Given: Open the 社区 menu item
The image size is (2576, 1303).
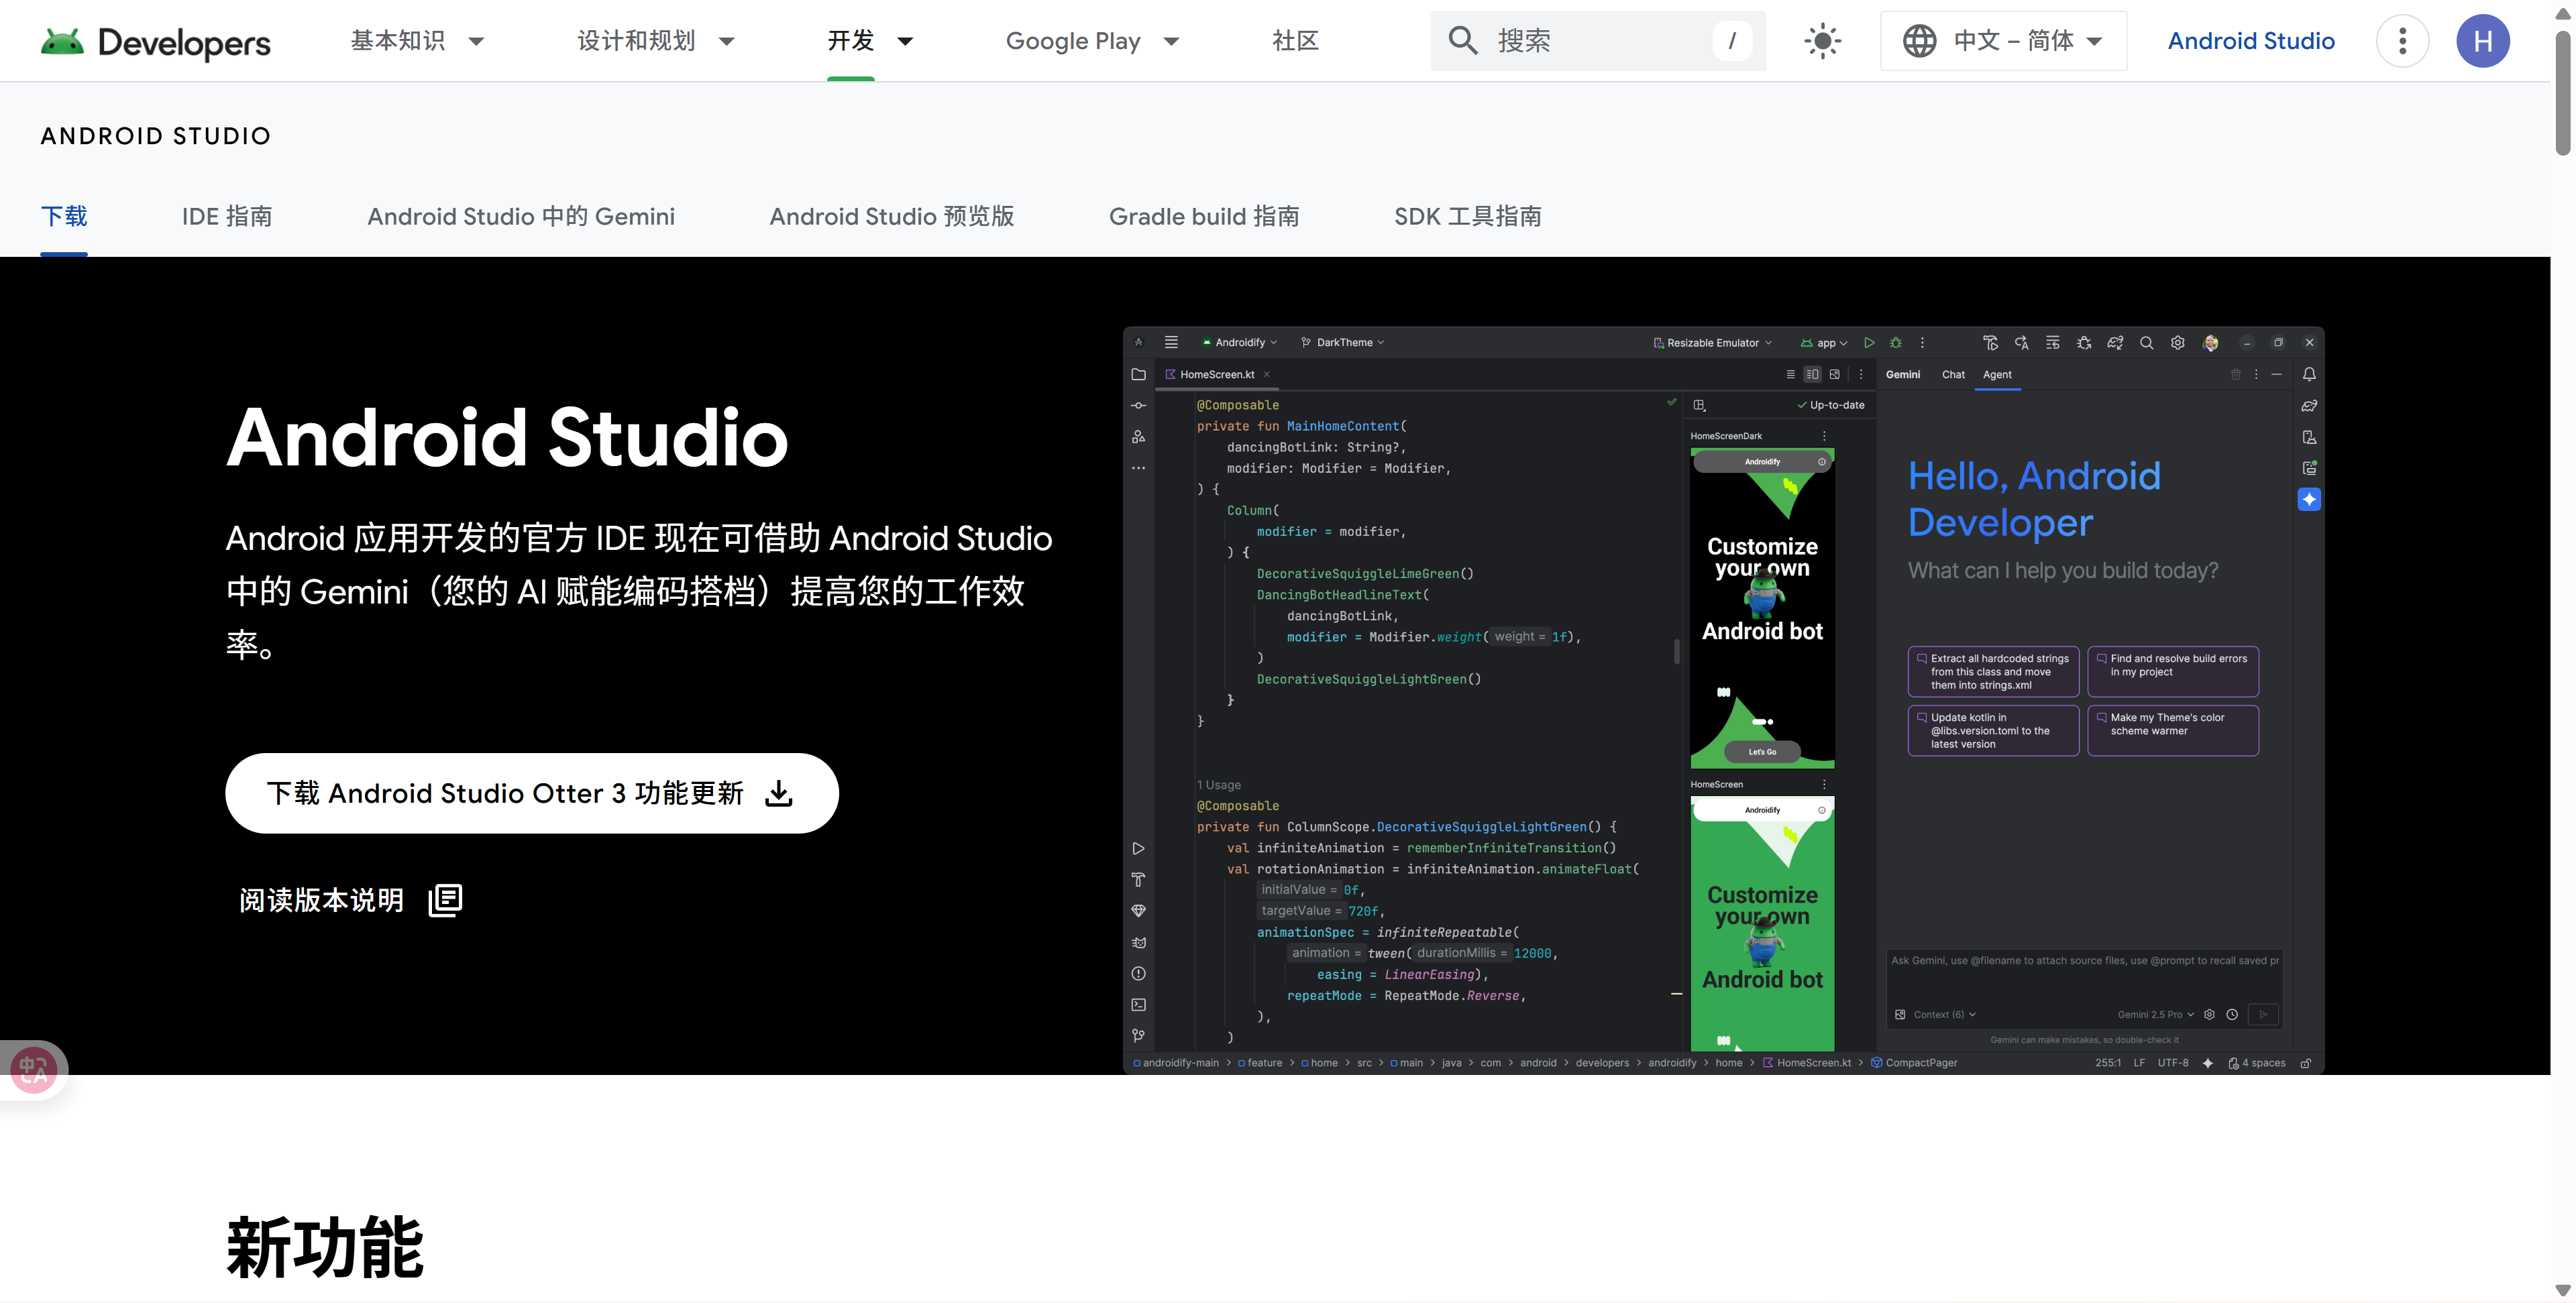Looking at the screenshot, I should click(x=1295, y=41).
